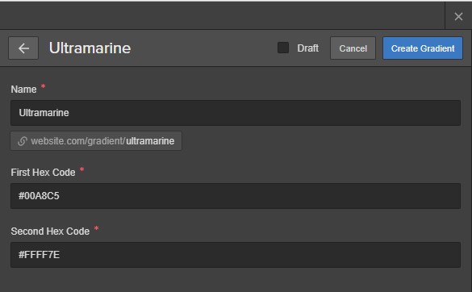Click Create Gradient button
472x292 pixels.
point(423,48)
